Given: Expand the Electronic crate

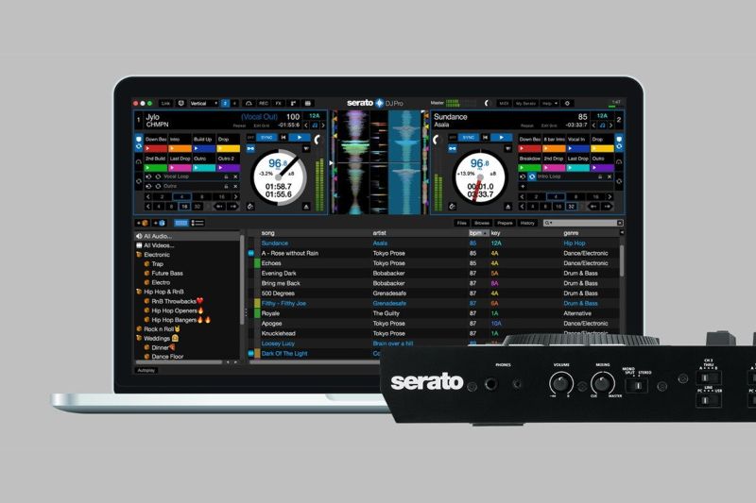Looking at the screenshot, I should pyautogui.click(x=139, y=255).
